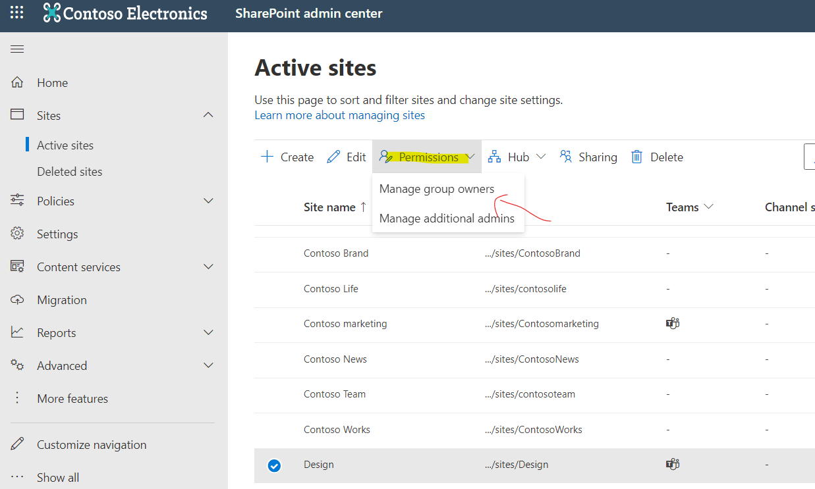Click the .../sites/ContosoWorks URL cell
815x489 pixels.
click(534, 429)
